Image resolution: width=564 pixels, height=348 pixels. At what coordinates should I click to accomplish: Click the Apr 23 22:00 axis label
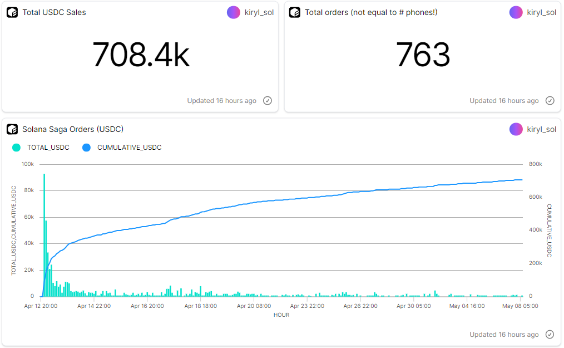(307, 306)
